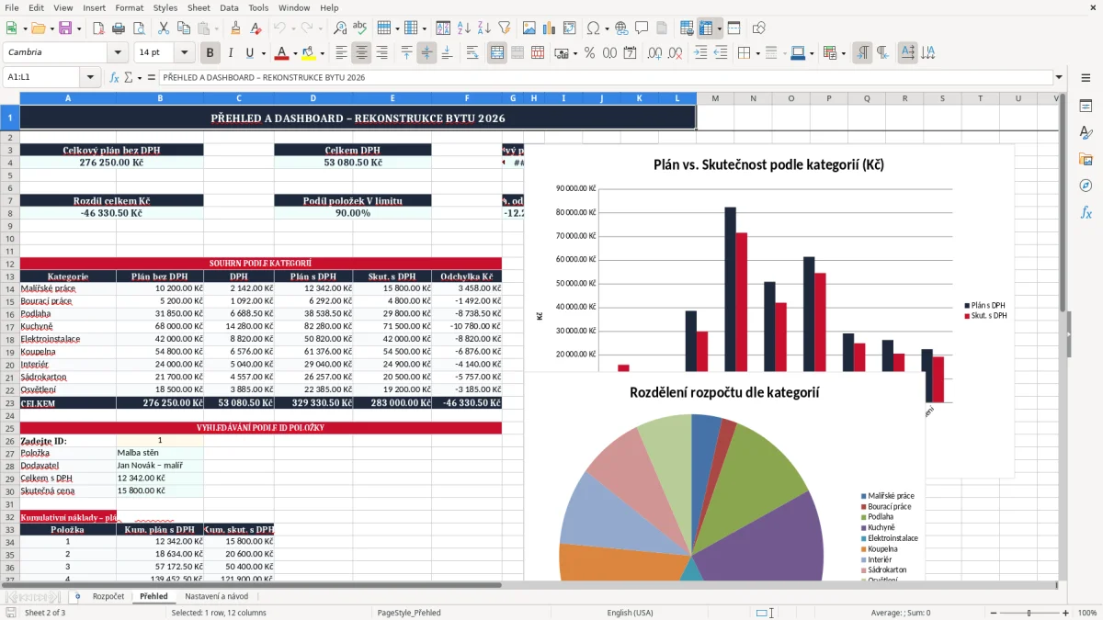This screenshot has width=1103, height=620.
Task: Click Clear Direct Formatting icon
Action: tap(255, 28)
